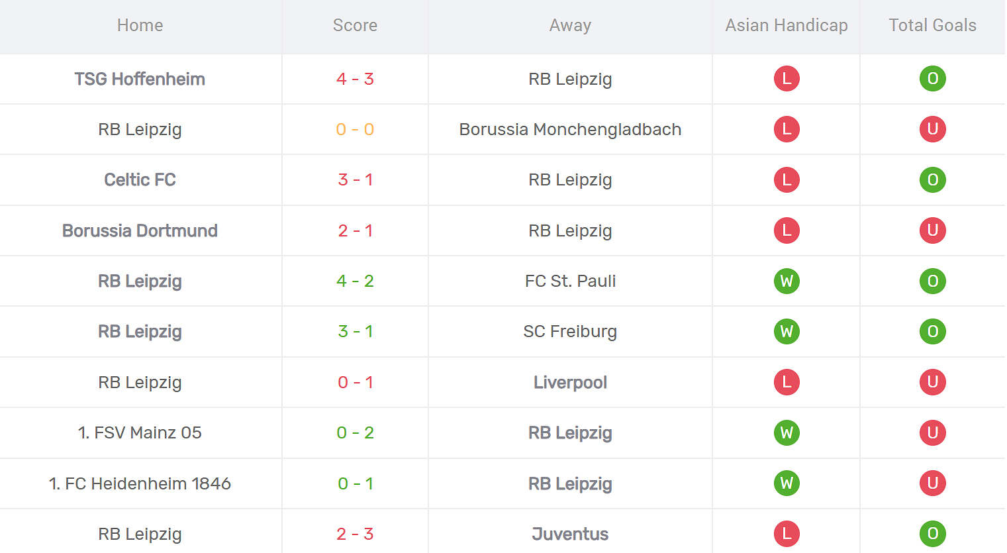Image resolution: width=1007 pixels, height=553 pixels.
Task: Click the green O badge for Freiburg match
Action: 932,331
